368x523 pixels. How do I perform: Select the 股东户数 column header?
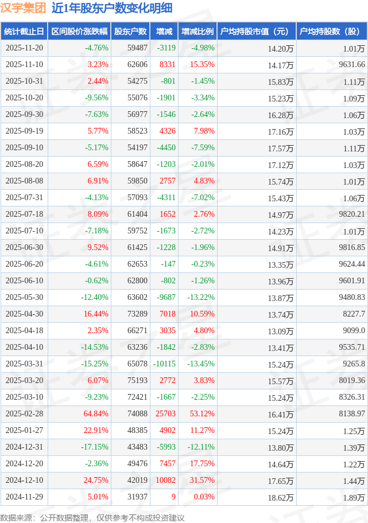point(130,32)
